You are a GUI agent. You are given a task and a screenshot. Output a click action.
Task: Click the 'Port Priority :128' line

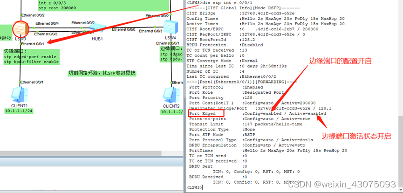[220, 98]
